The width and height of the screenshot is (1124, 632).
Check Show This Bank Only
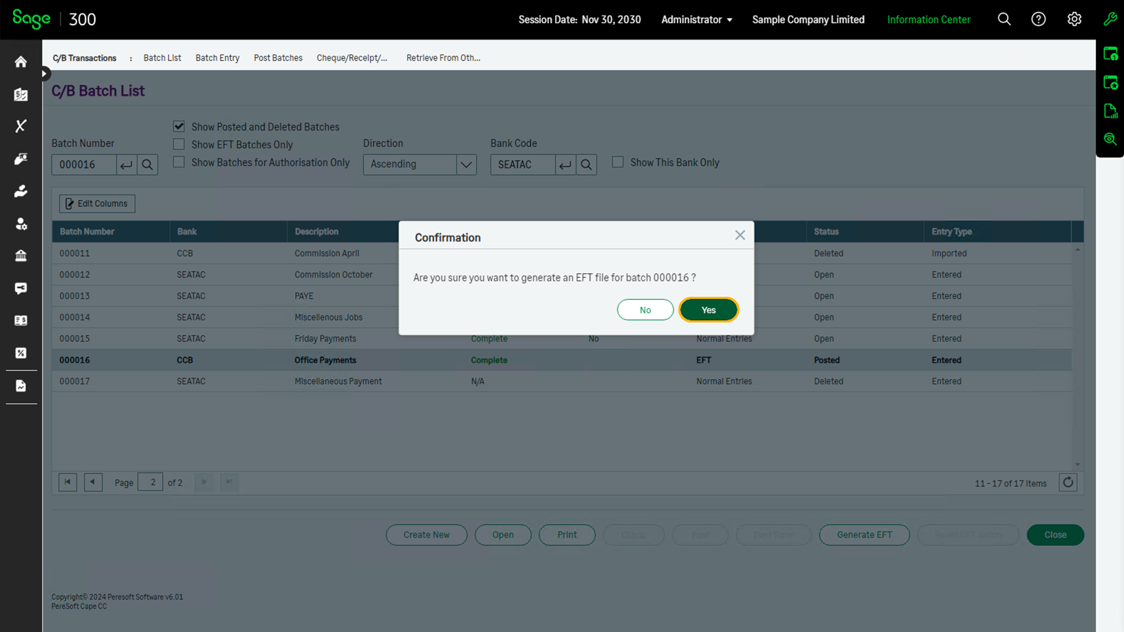click(x=618, y=162)
